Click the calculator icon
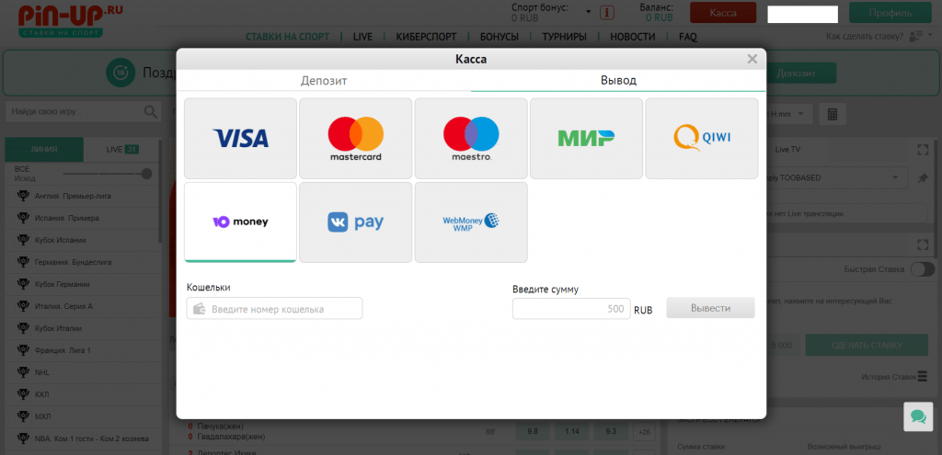This screenshot has width=942, height=455. pyautogui.click(x=833, y=114)
